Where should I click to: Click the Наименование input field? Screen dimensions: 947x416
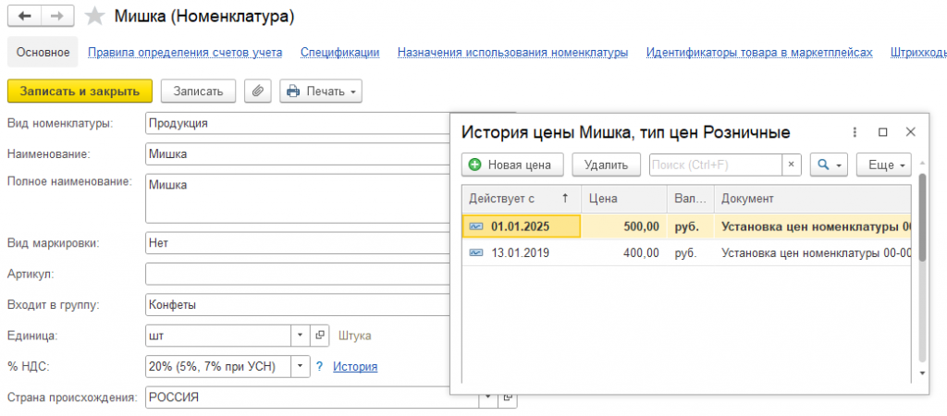[x=298, y=154]
